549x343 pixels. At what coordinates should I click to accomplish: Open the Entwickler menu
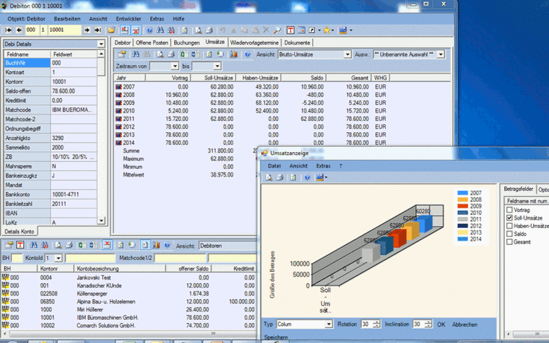pyautogui.click(x=129, y=19)
